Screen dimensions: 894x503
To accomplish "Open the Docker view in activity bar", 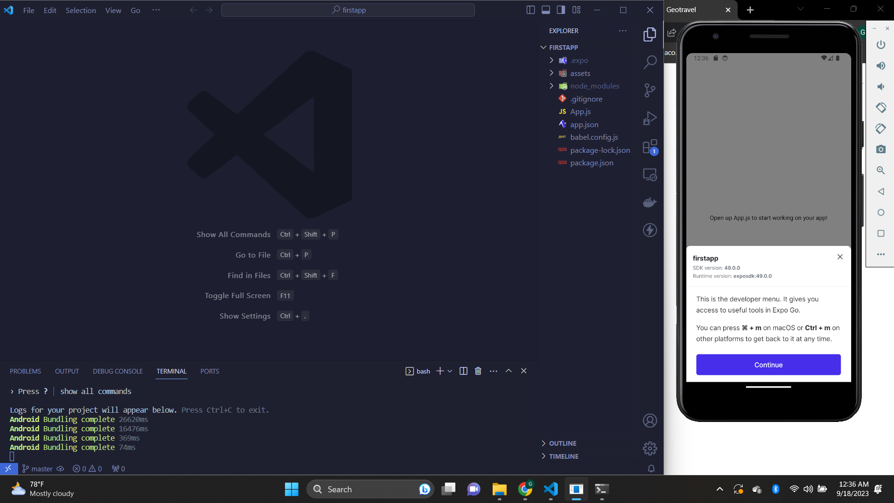I will click(650, 202).
